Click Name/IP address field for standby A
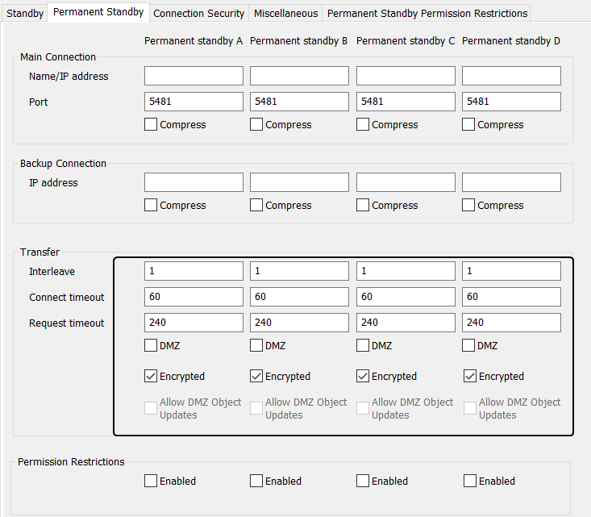This screenshot has width=591, height=517. tap(194, 76)
